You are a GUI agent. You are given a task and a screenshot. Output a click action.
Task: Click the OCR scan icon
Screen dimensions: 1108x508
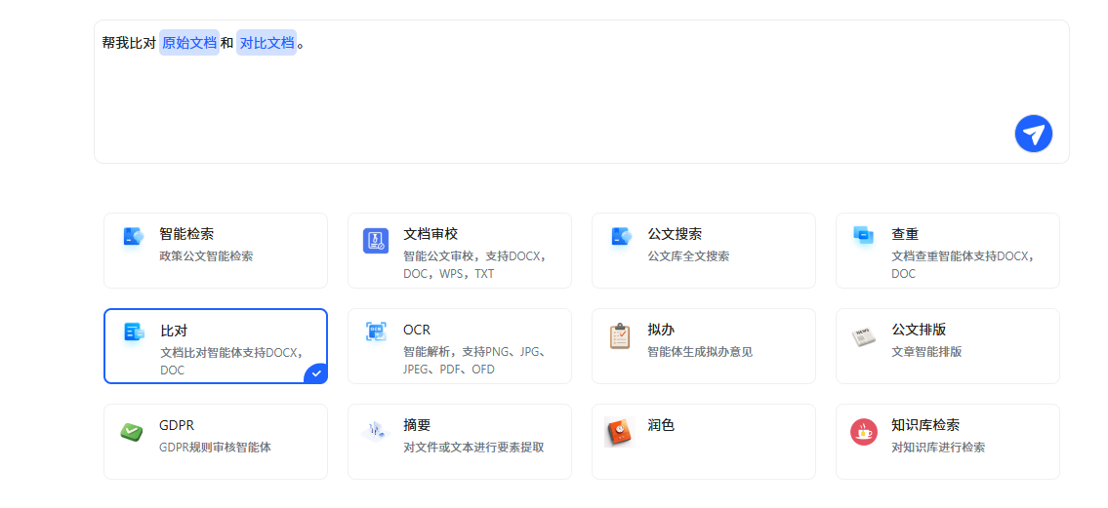[376, 332]
